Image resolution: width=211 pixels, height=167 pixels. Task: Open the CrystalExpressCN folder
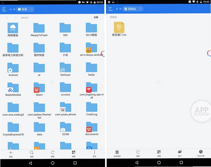(13, 129)
